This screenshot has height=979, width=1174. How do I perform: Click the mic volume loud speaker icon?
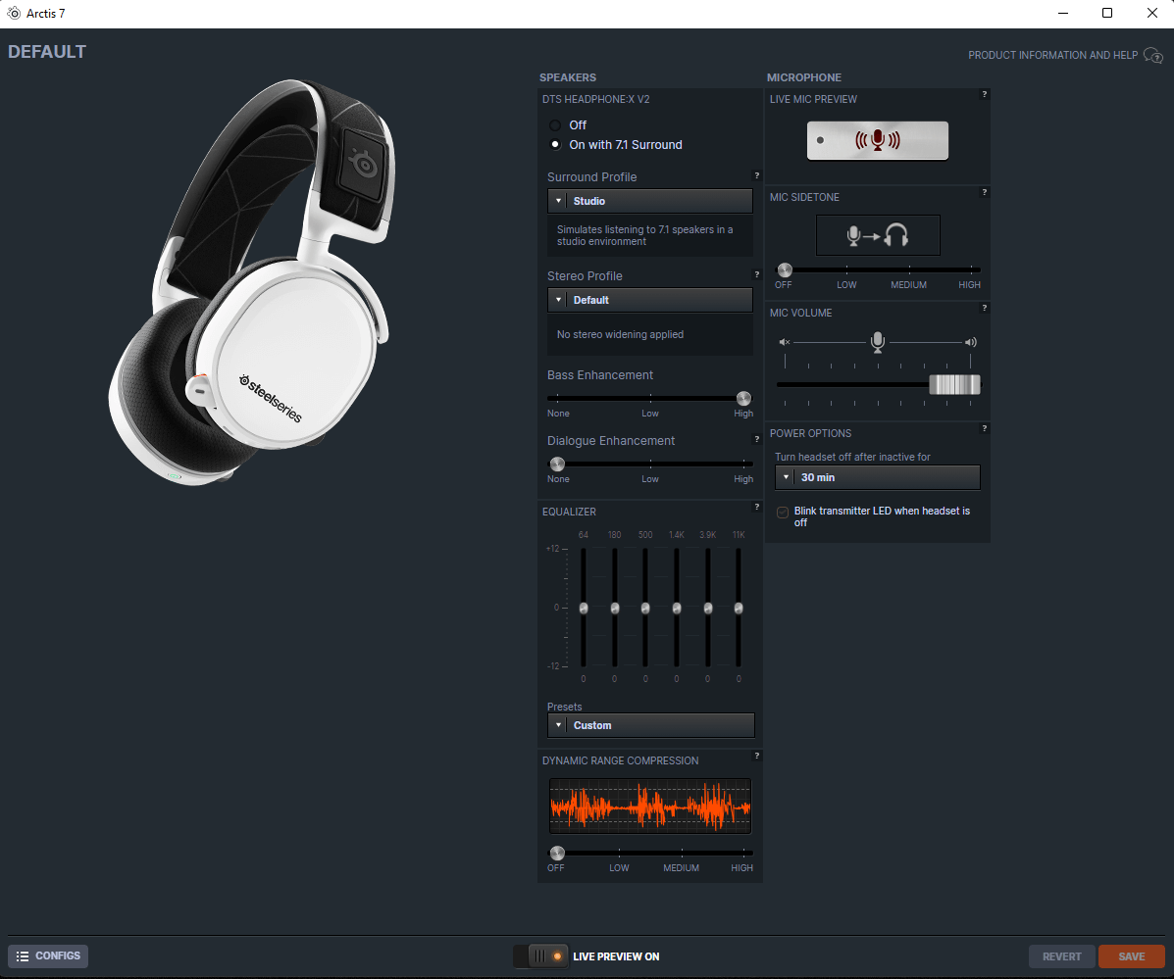(970, 342)
